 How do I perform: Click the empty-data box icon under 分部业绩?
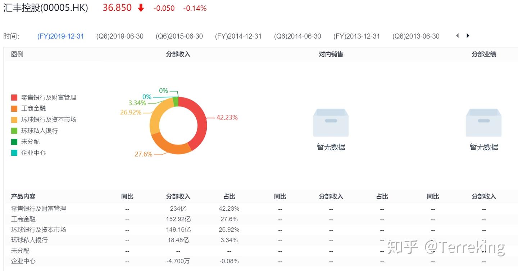[x=483, y=122]
